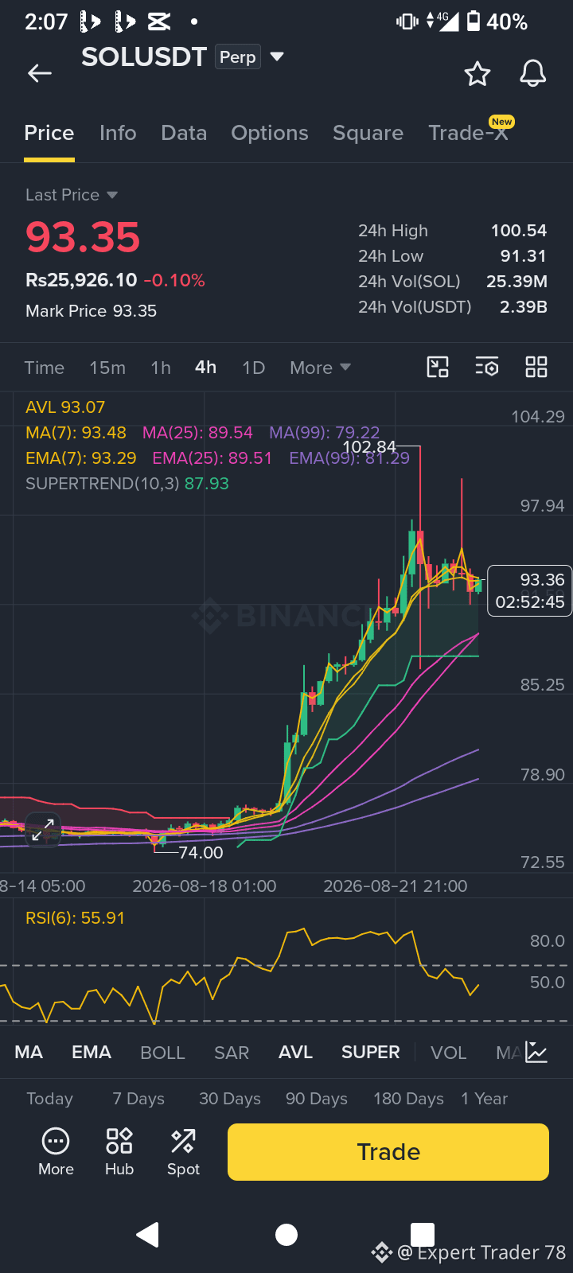Toggle the AVL indicator
This screenshot has width=573, height=1273.
[x=295, y=1053]
